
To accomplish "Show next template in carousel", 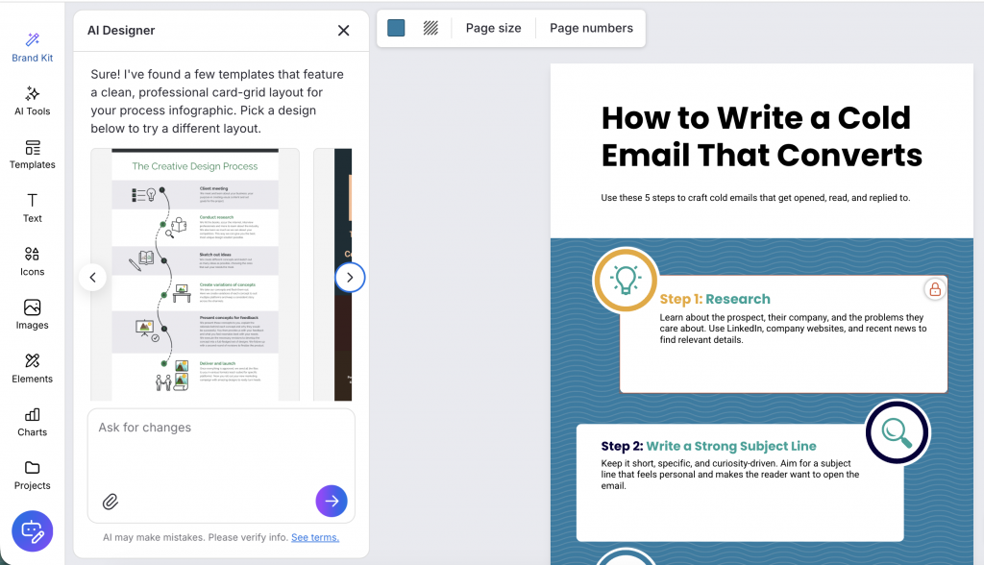I will coord(350,278).
